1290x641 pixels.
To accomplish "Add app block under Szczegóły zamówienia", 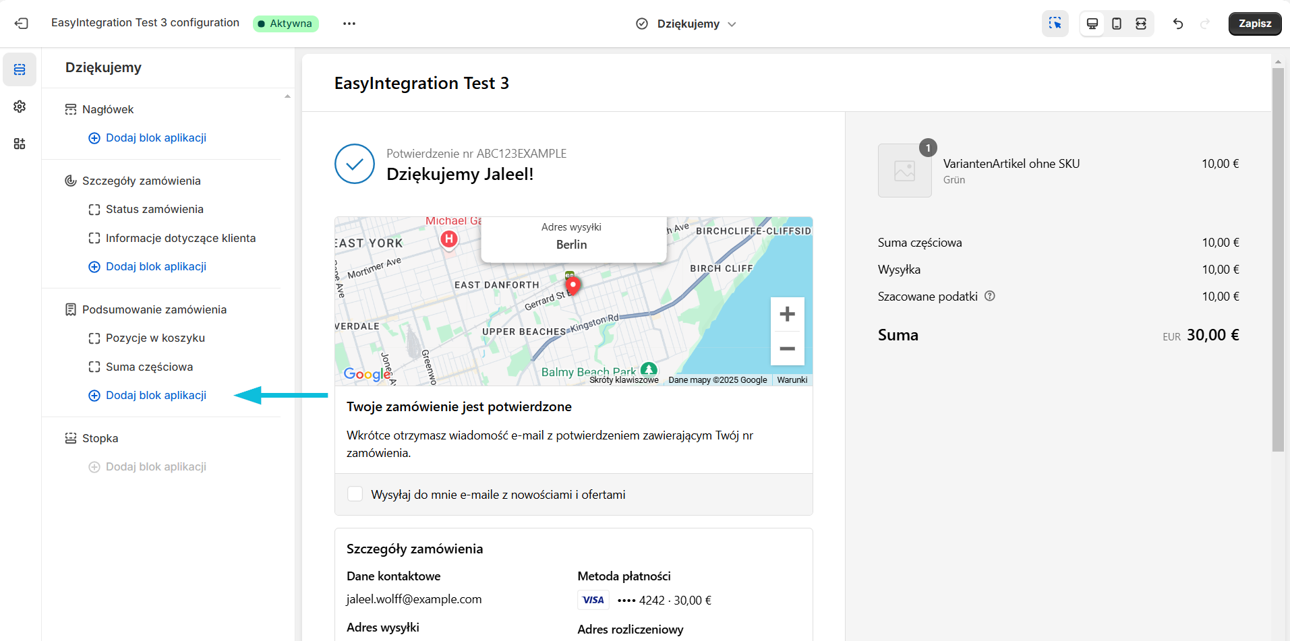I will click(147, 266).
